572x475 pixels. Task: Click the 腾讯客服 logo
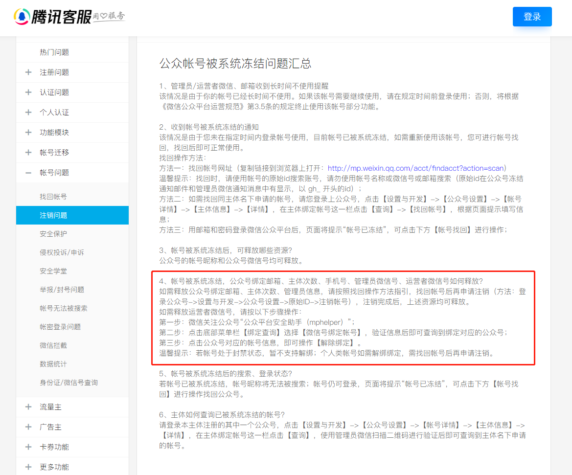pos(53,17)
